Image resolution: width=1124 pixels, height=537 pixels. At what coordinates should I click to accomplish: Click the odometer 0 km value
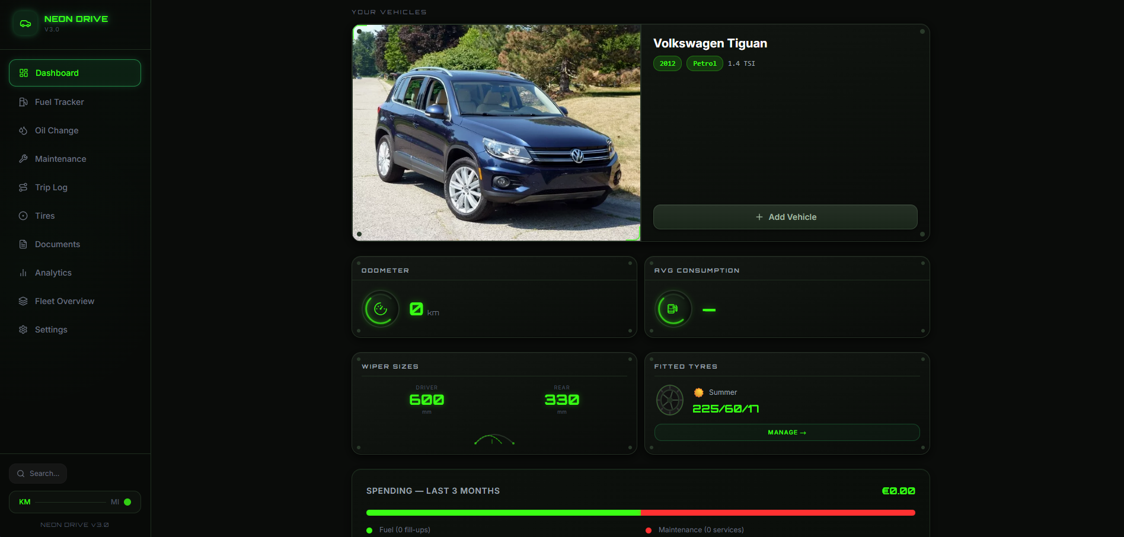(424, 309)
